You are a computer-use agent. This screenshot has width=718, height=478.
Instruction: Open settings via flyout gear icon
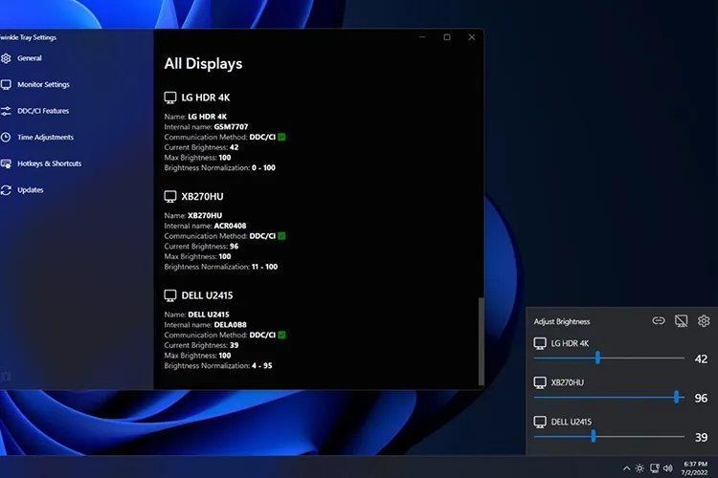point(704,321)
